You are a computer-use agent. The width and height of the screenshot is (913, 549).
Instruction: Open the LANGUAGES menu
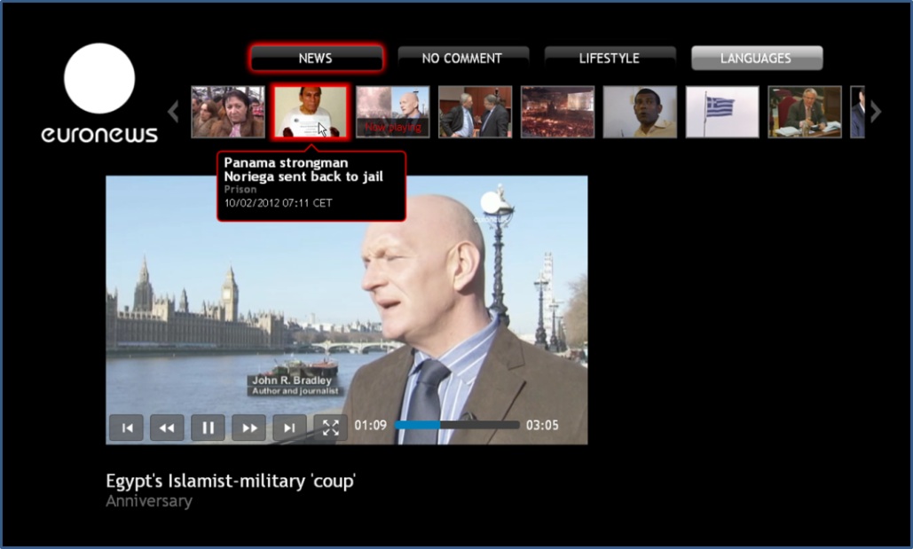(756, 59)
